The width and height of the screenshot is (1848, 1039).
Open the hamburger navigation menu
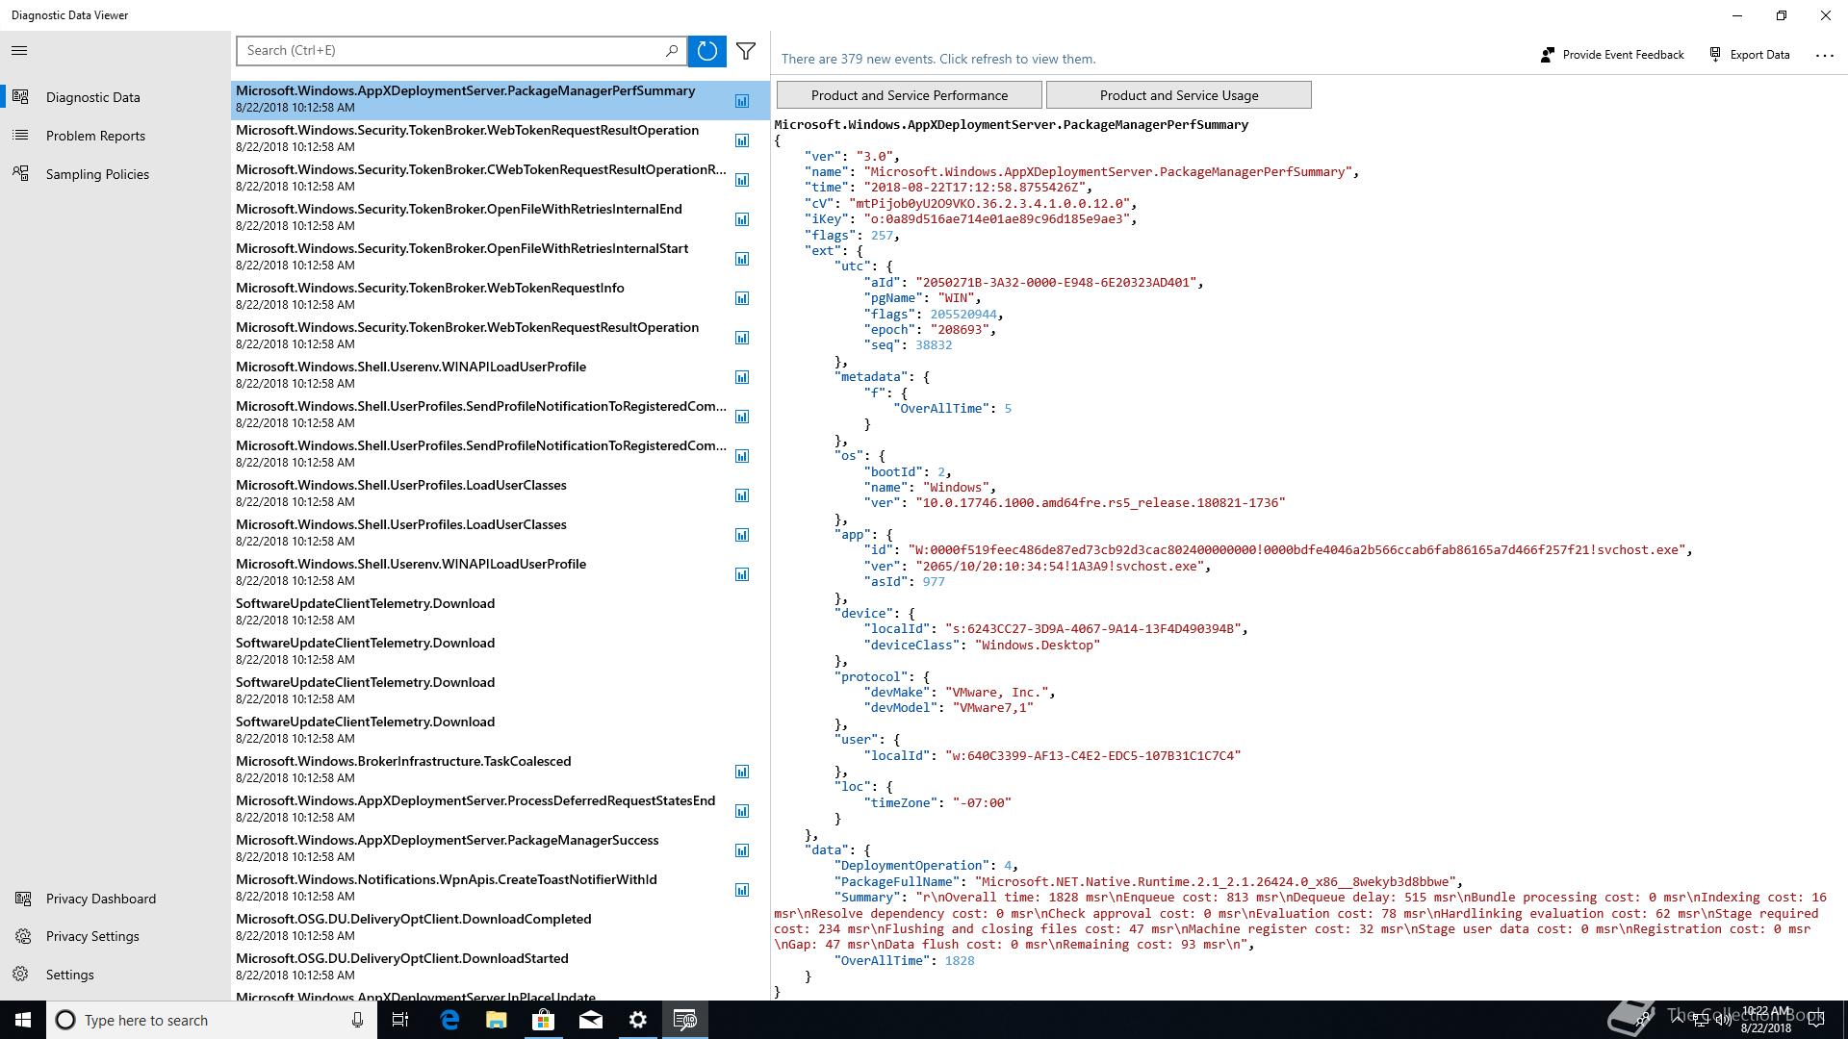pyautogui.click(x=19, y=51)
